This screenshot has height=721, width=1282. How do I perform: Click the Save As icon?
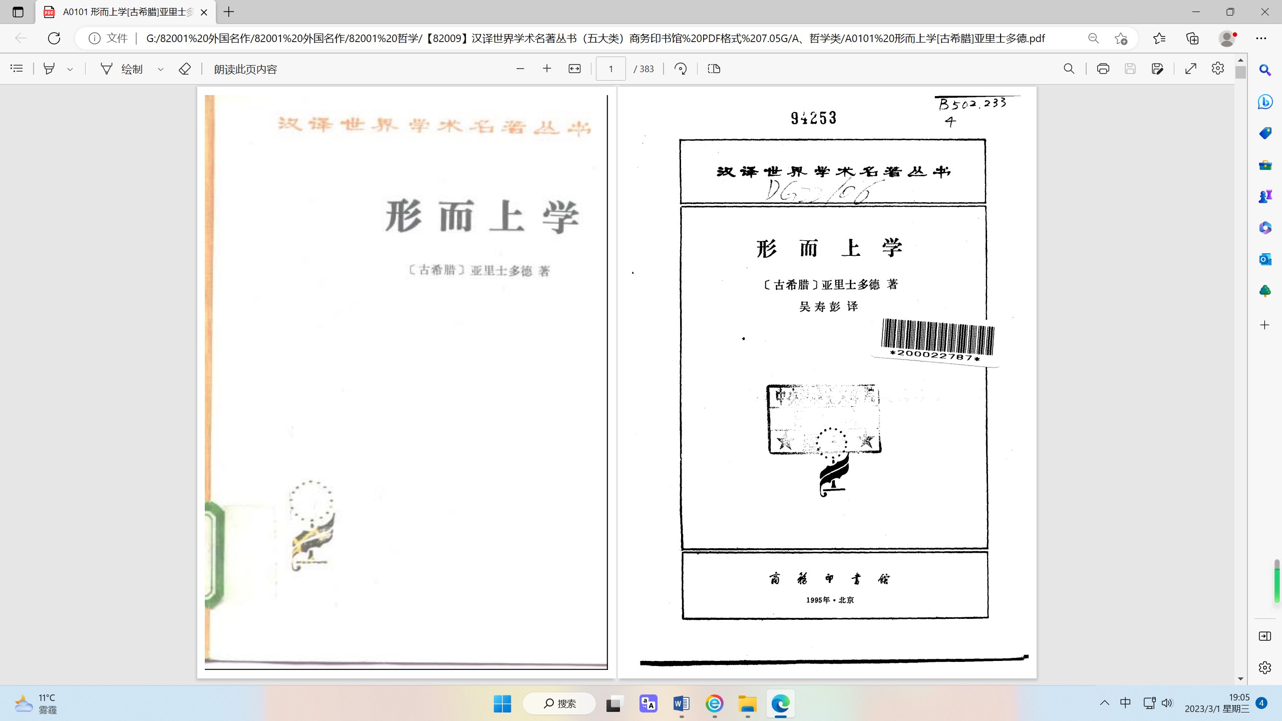[1157, 69]
